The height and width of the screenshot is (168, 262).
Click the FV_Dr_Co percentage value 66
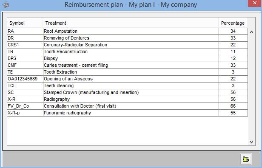click(x=233, y=106)
